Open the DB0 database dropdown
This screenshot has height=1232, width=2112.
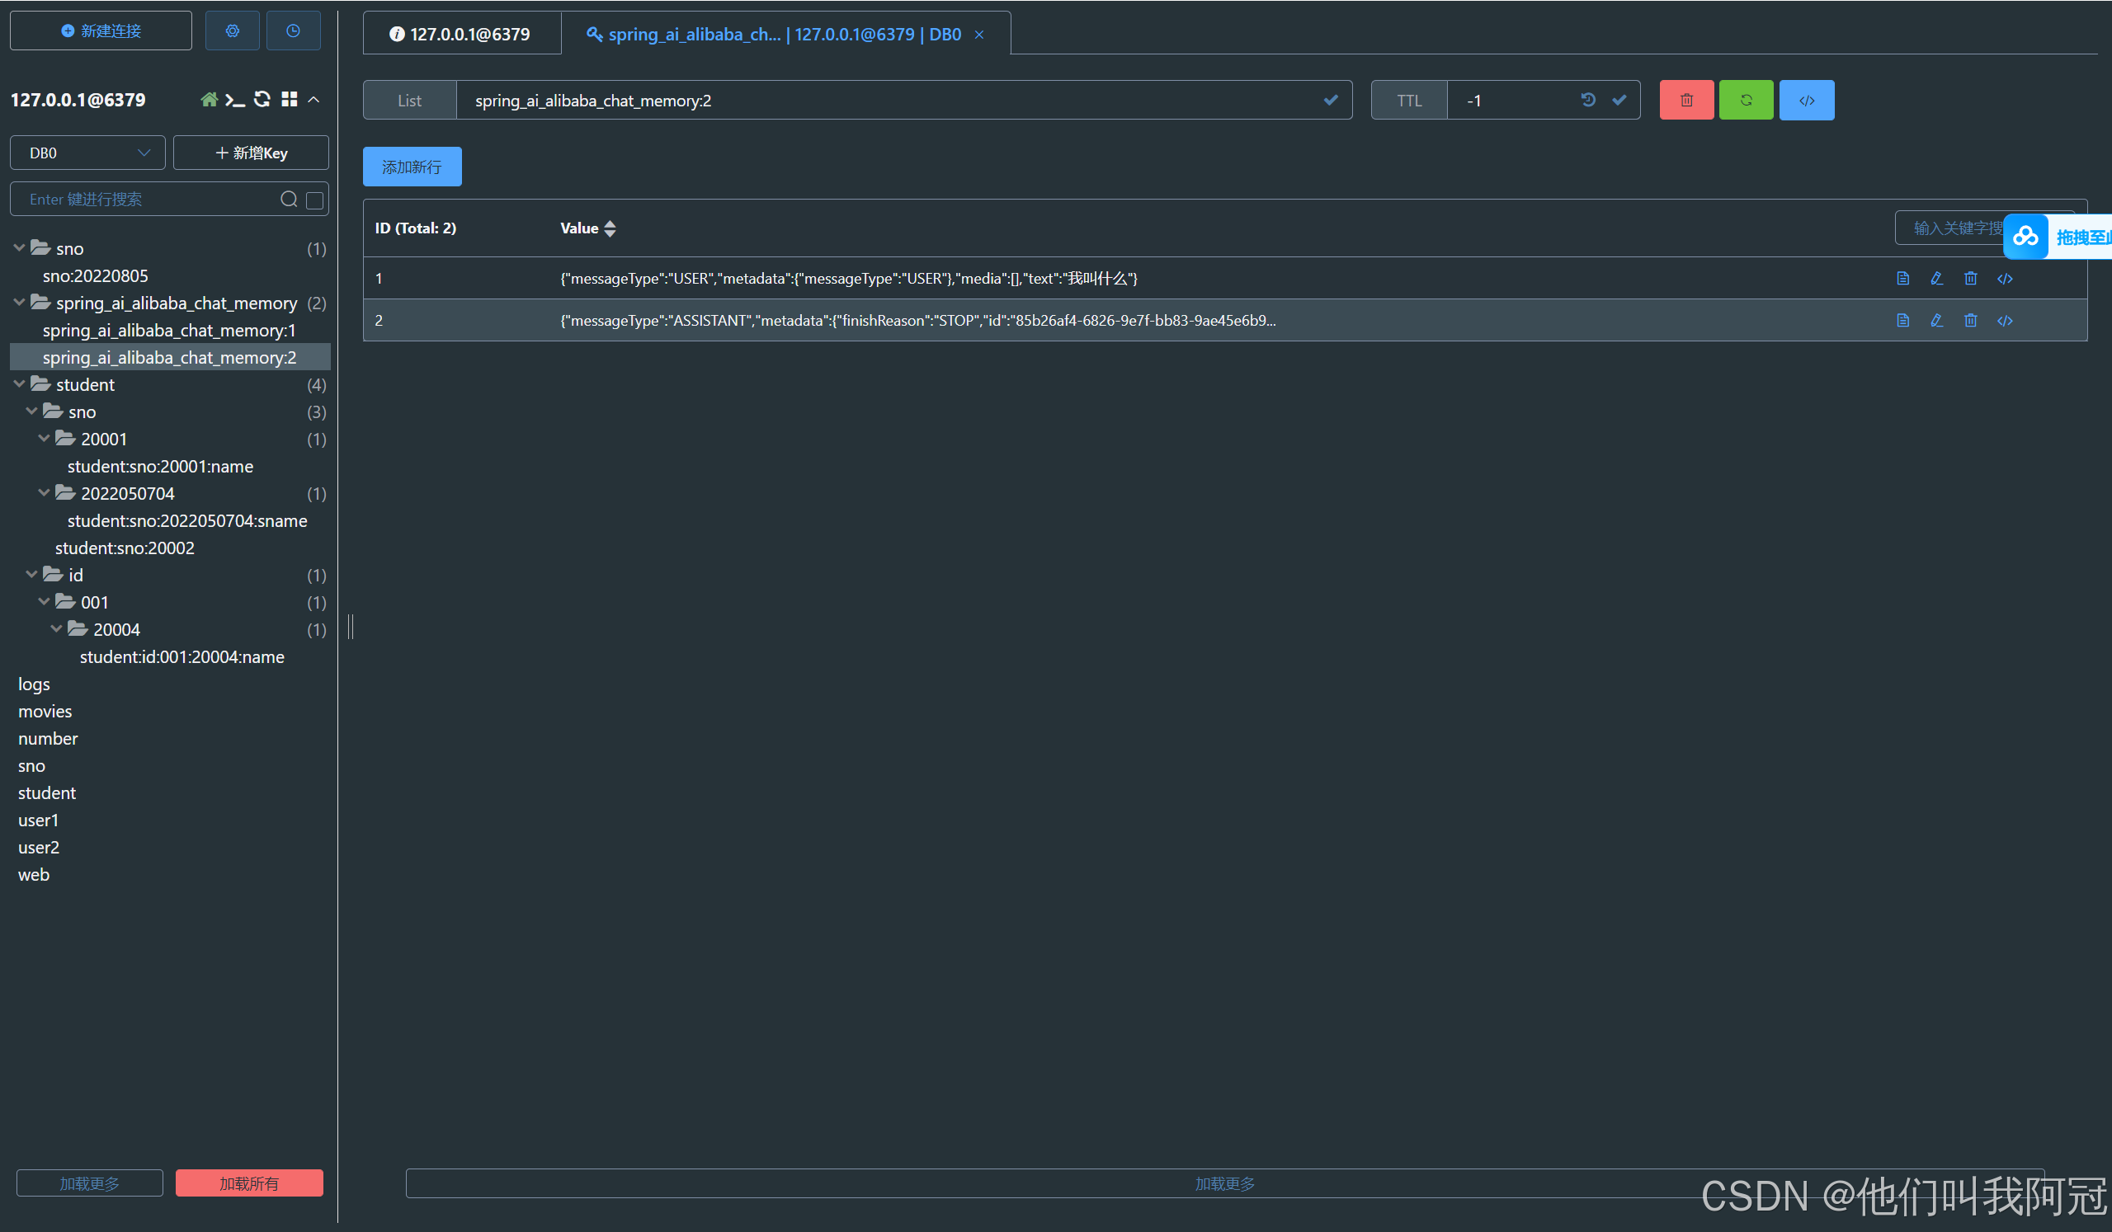pyautogui.click(x=88, y=153)
